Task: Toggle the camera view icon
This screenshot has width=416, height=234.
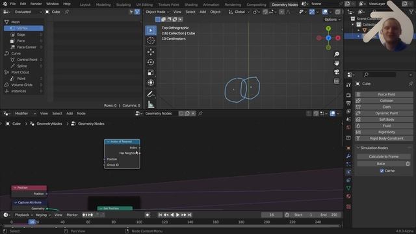Action: pyautogui.click(x=337, y=72)
